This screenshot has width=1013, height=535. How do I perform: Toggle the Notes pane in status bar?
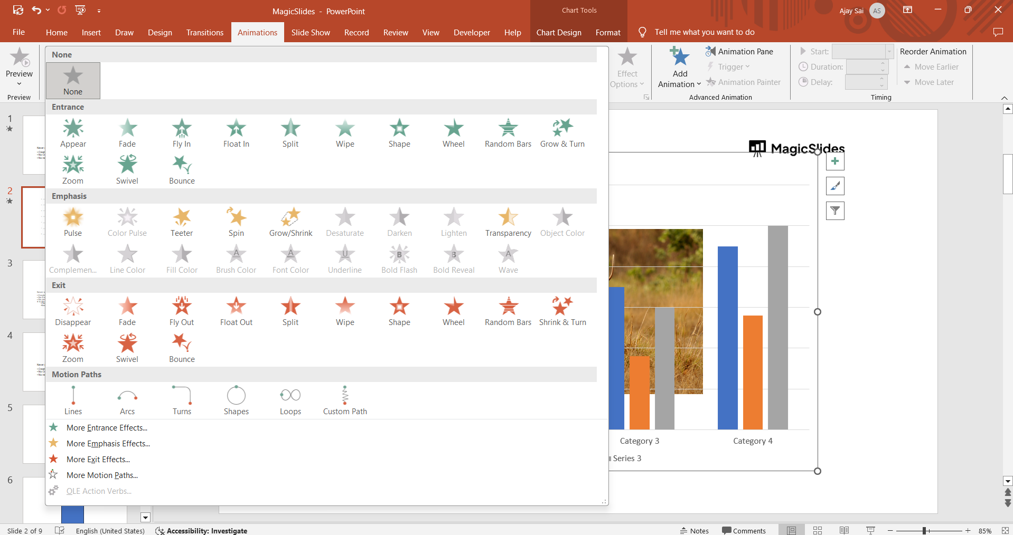pos(695,530)
